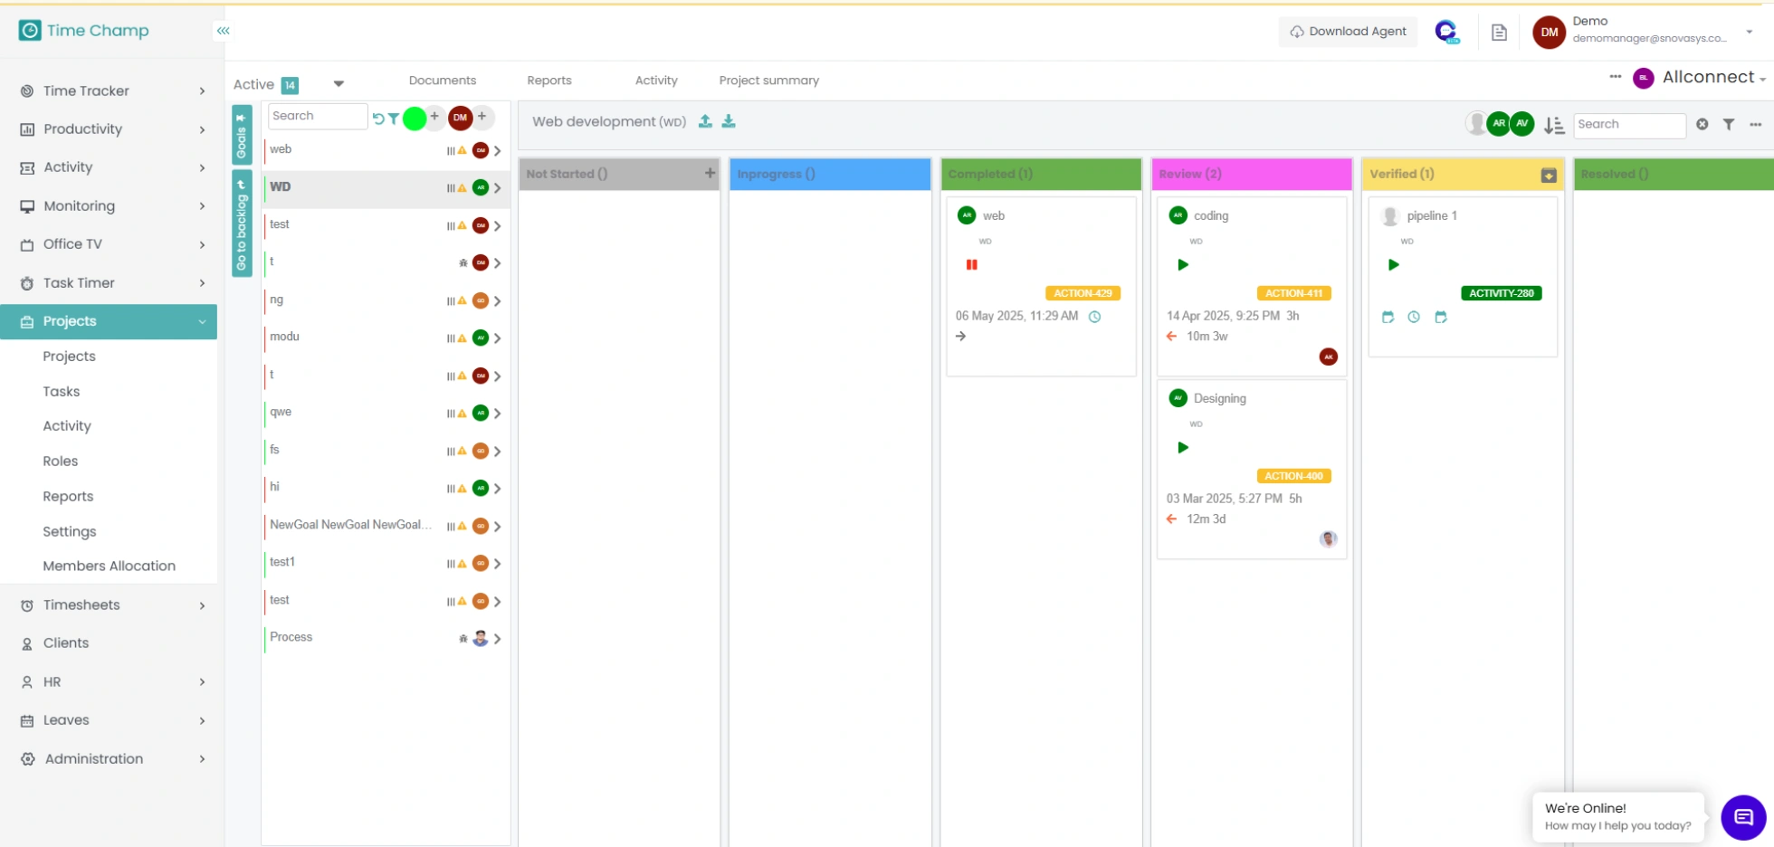Click the reset icon beside the goals search
This screenshot has width=1774, height=847.
coord(377,118)
